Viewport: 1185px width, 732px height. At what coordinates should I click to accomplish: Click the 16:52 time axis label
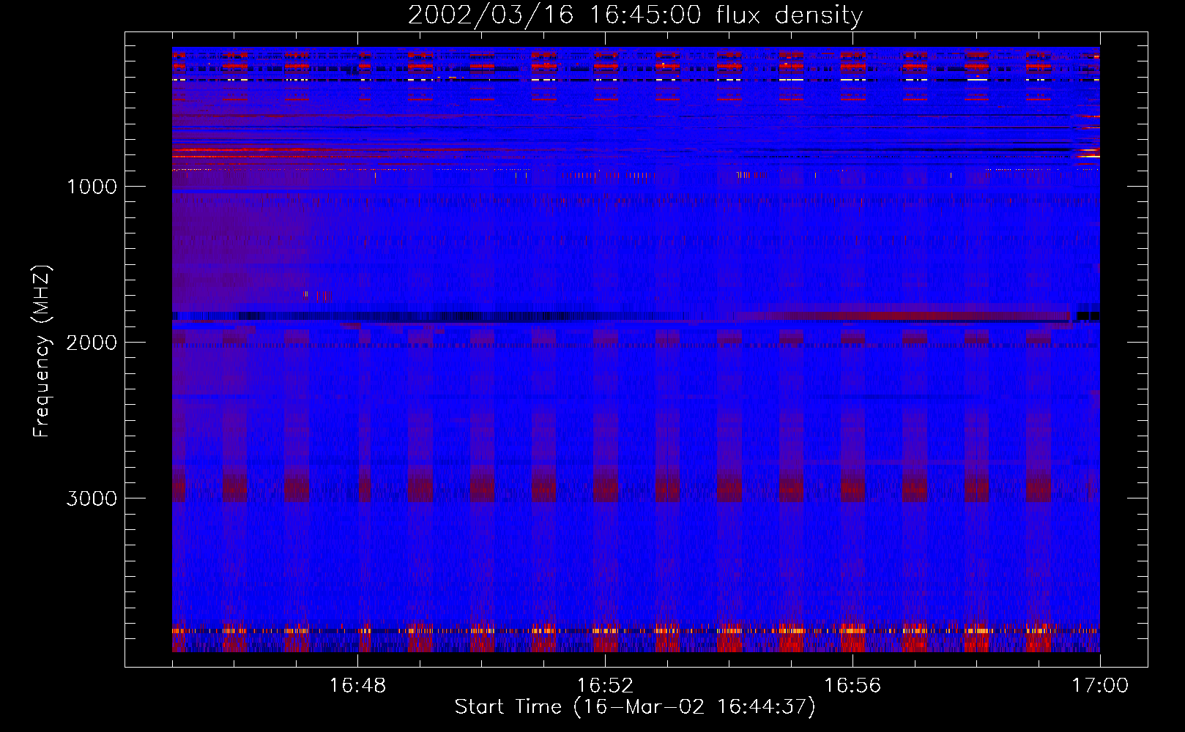point(605,686)
